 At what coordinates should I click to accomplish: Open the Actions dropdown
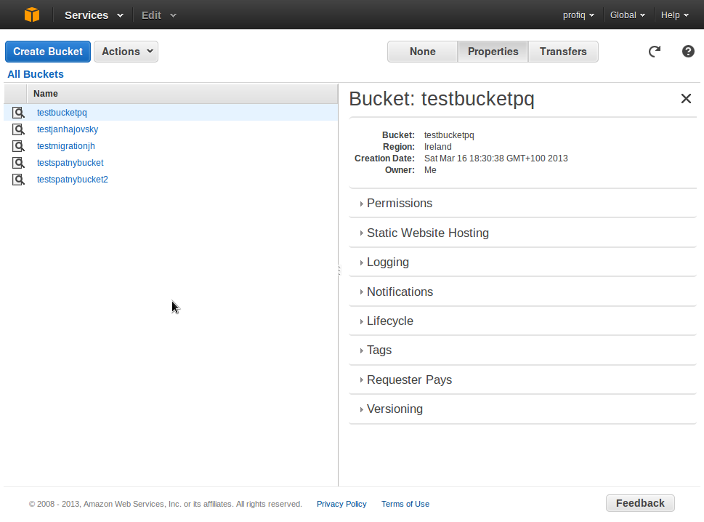[126, 52]
